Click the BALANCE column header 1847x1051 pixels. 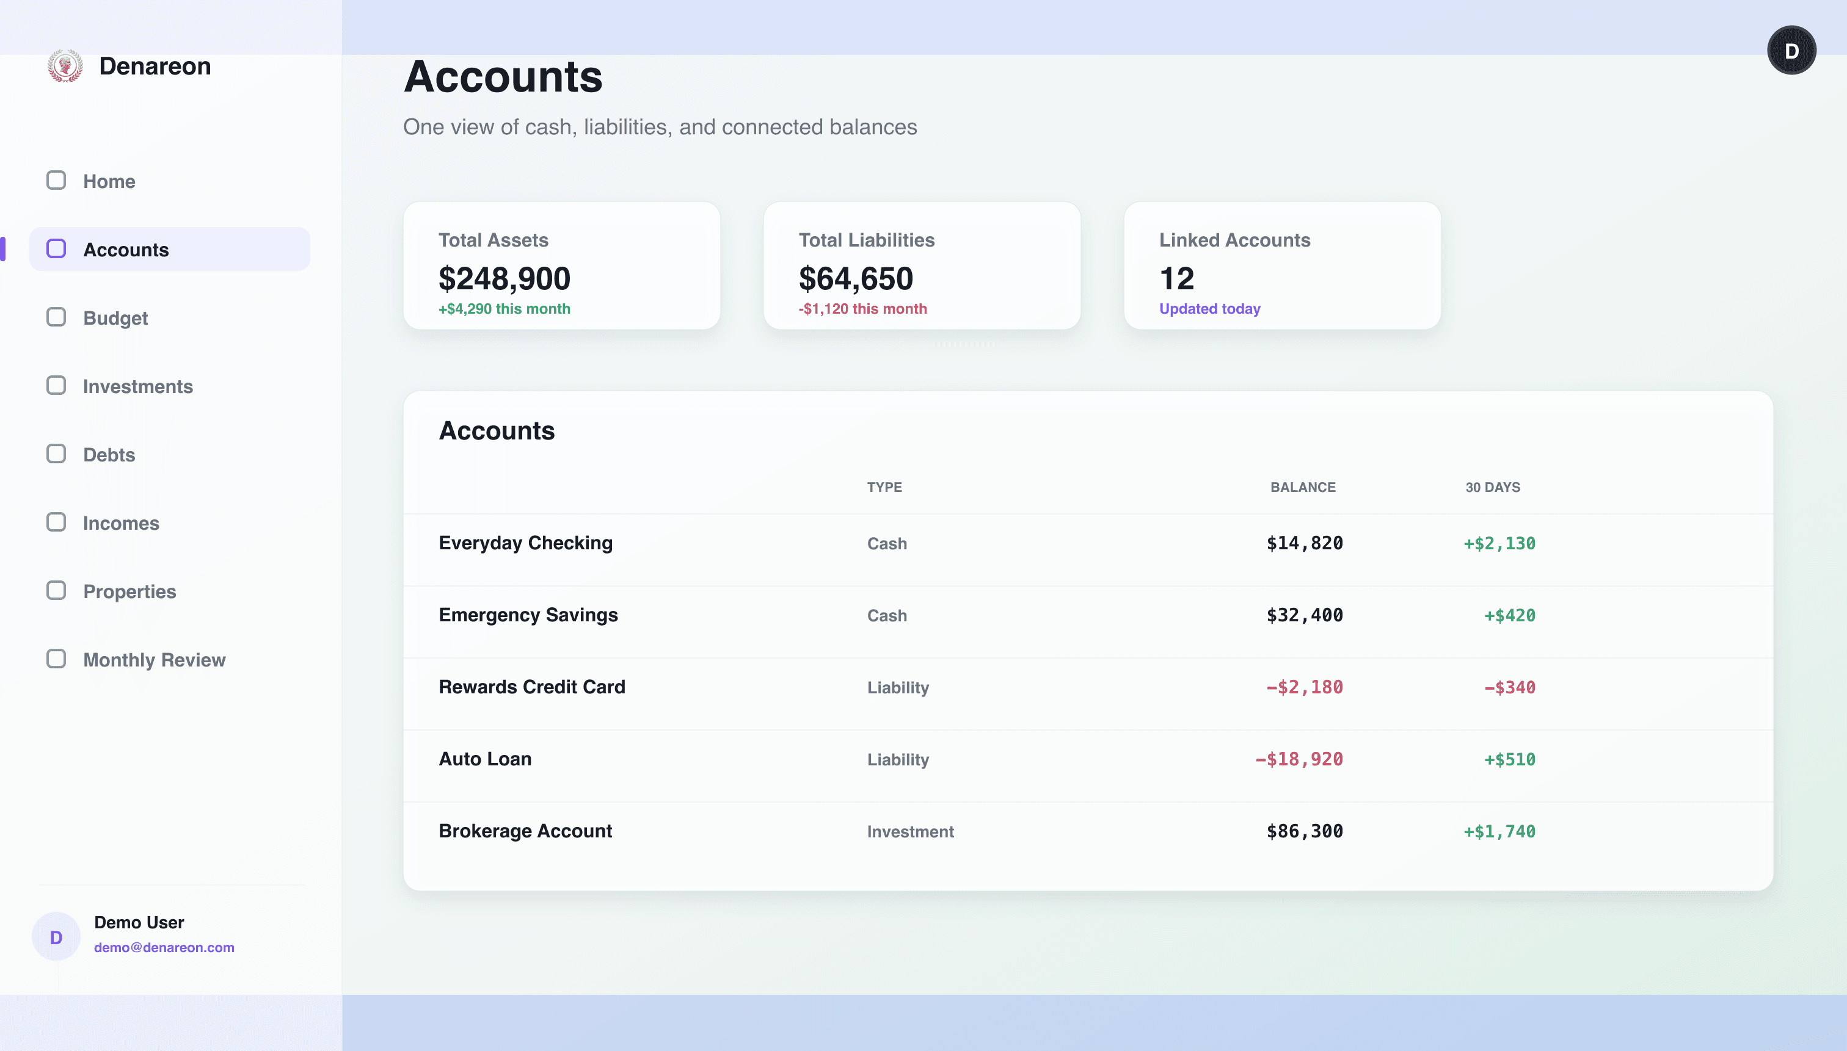click(1303, 487)
